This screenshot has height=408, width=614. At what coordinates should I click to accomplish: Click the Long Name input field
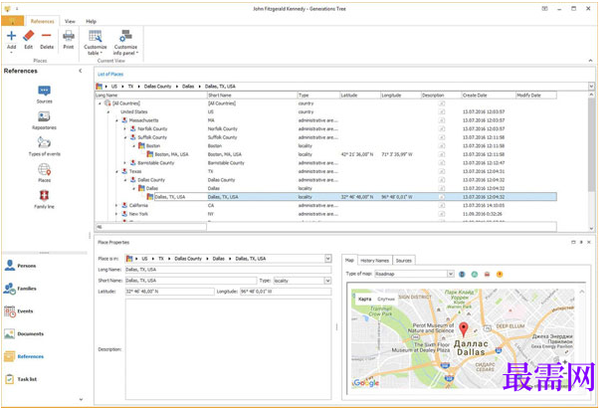click(228, 270)
